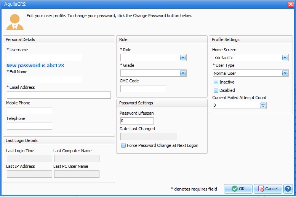Click the GMC Code text field
Viewport: 296px width, 197px height.
click(x=143, y=89)
